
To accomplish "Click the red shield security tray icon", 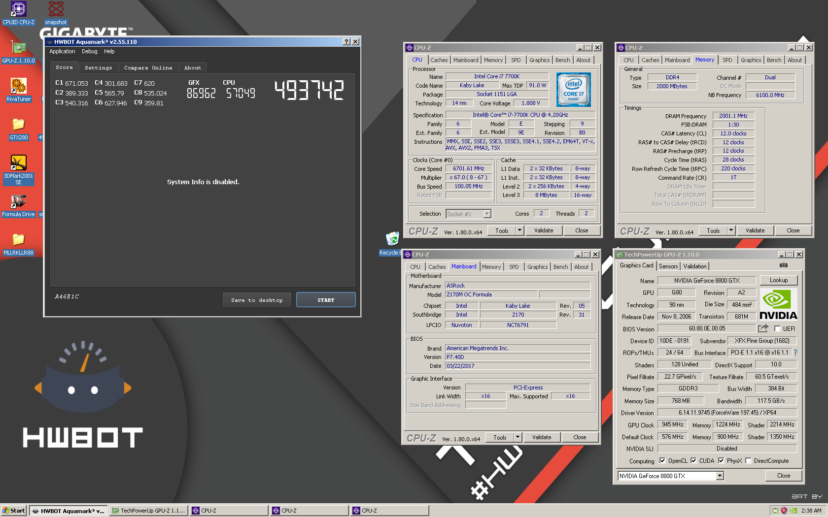I will (784, 511).
